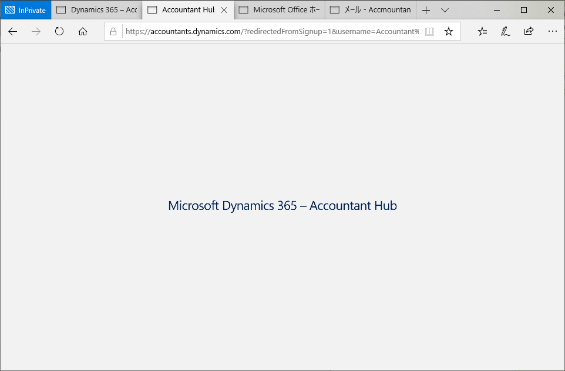
Task: Toggle reading view in address bar
Action: [429, 32]
